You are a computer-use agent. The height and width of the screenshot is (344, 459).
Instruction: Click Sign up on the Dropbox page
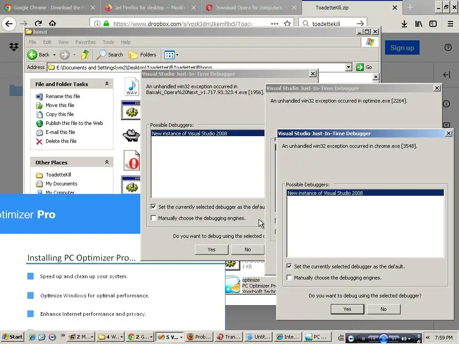[x=402, y=47]
